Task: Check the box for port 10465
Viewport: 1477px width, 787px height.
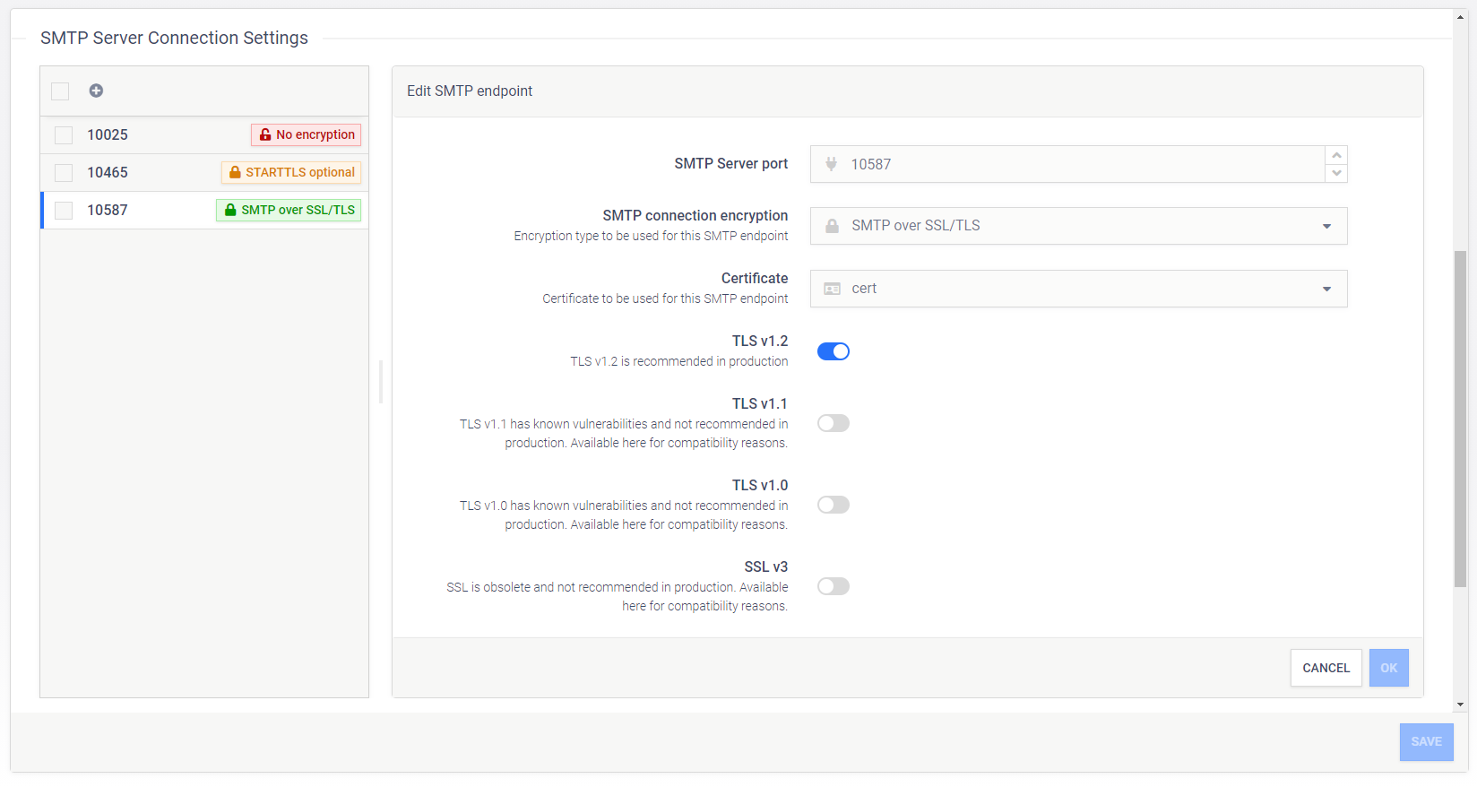Action: (64, 173)
